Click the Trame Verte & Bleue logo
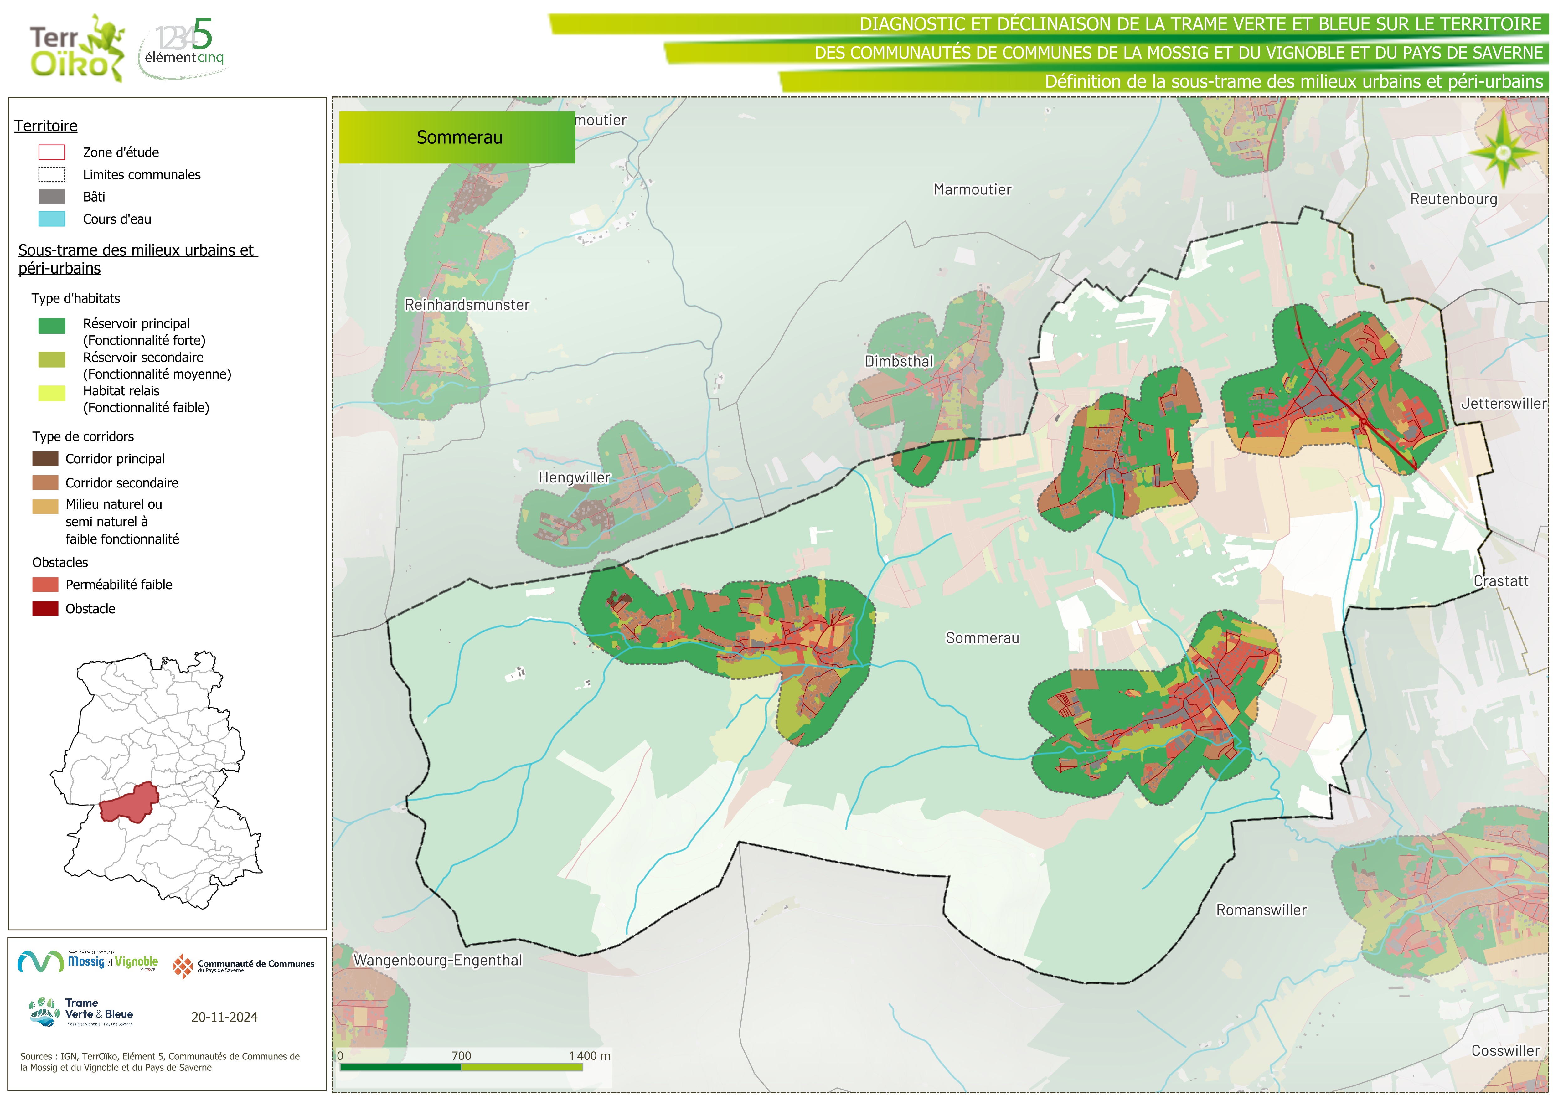1553x1098 pixels. coord(81,1012)
